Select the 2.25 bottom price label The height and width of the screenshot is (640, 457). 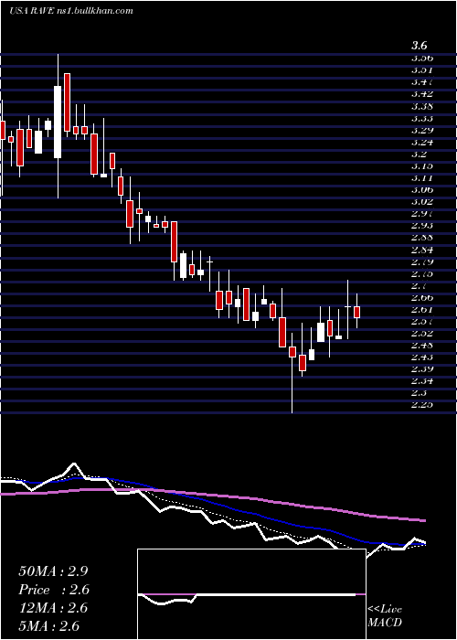(422, 404)
